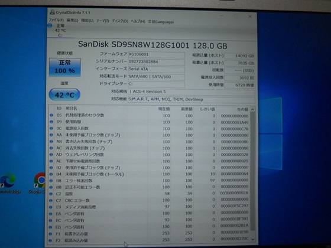This screenshot has width=331, height=248.
Task: Open the 言語(Language) menu
Action: pyautogui.click(x=161, y=22)
